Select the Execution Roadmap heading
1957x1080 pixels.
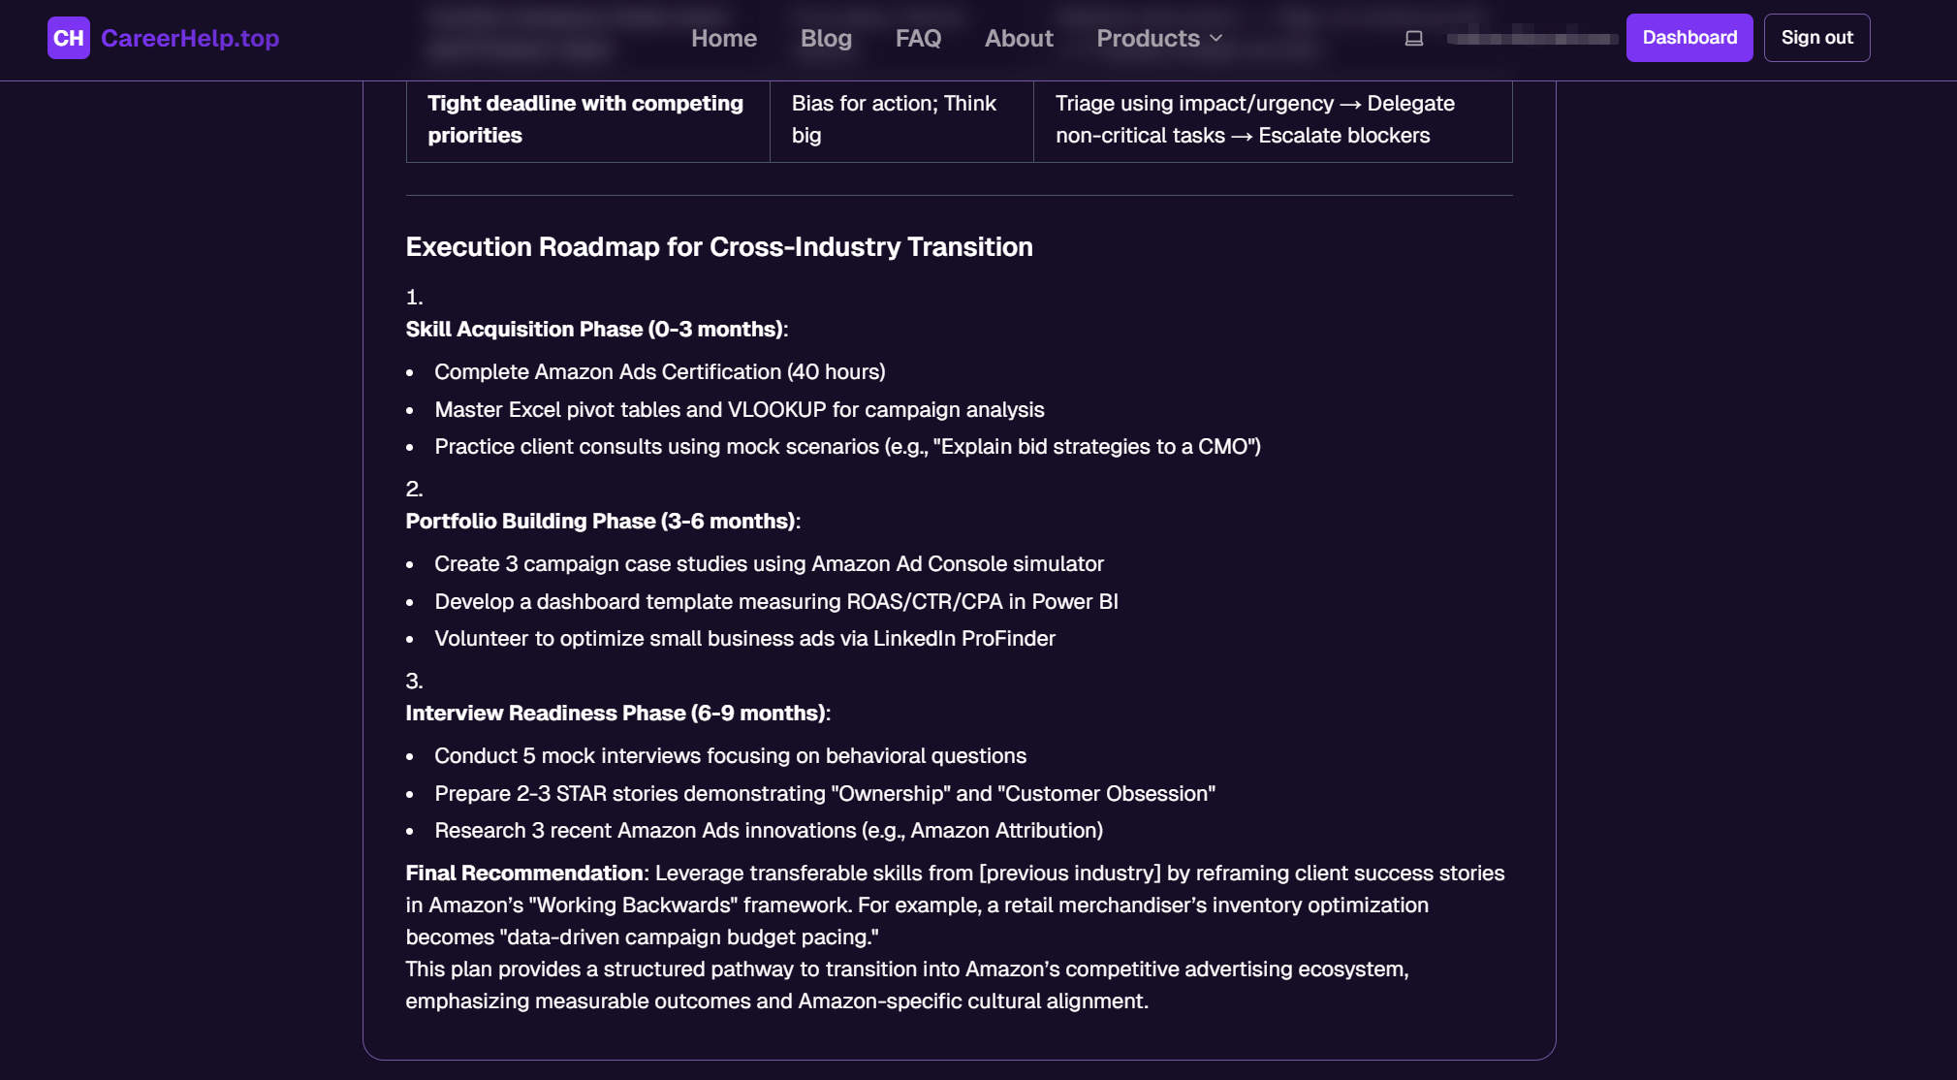pos(718,247)
